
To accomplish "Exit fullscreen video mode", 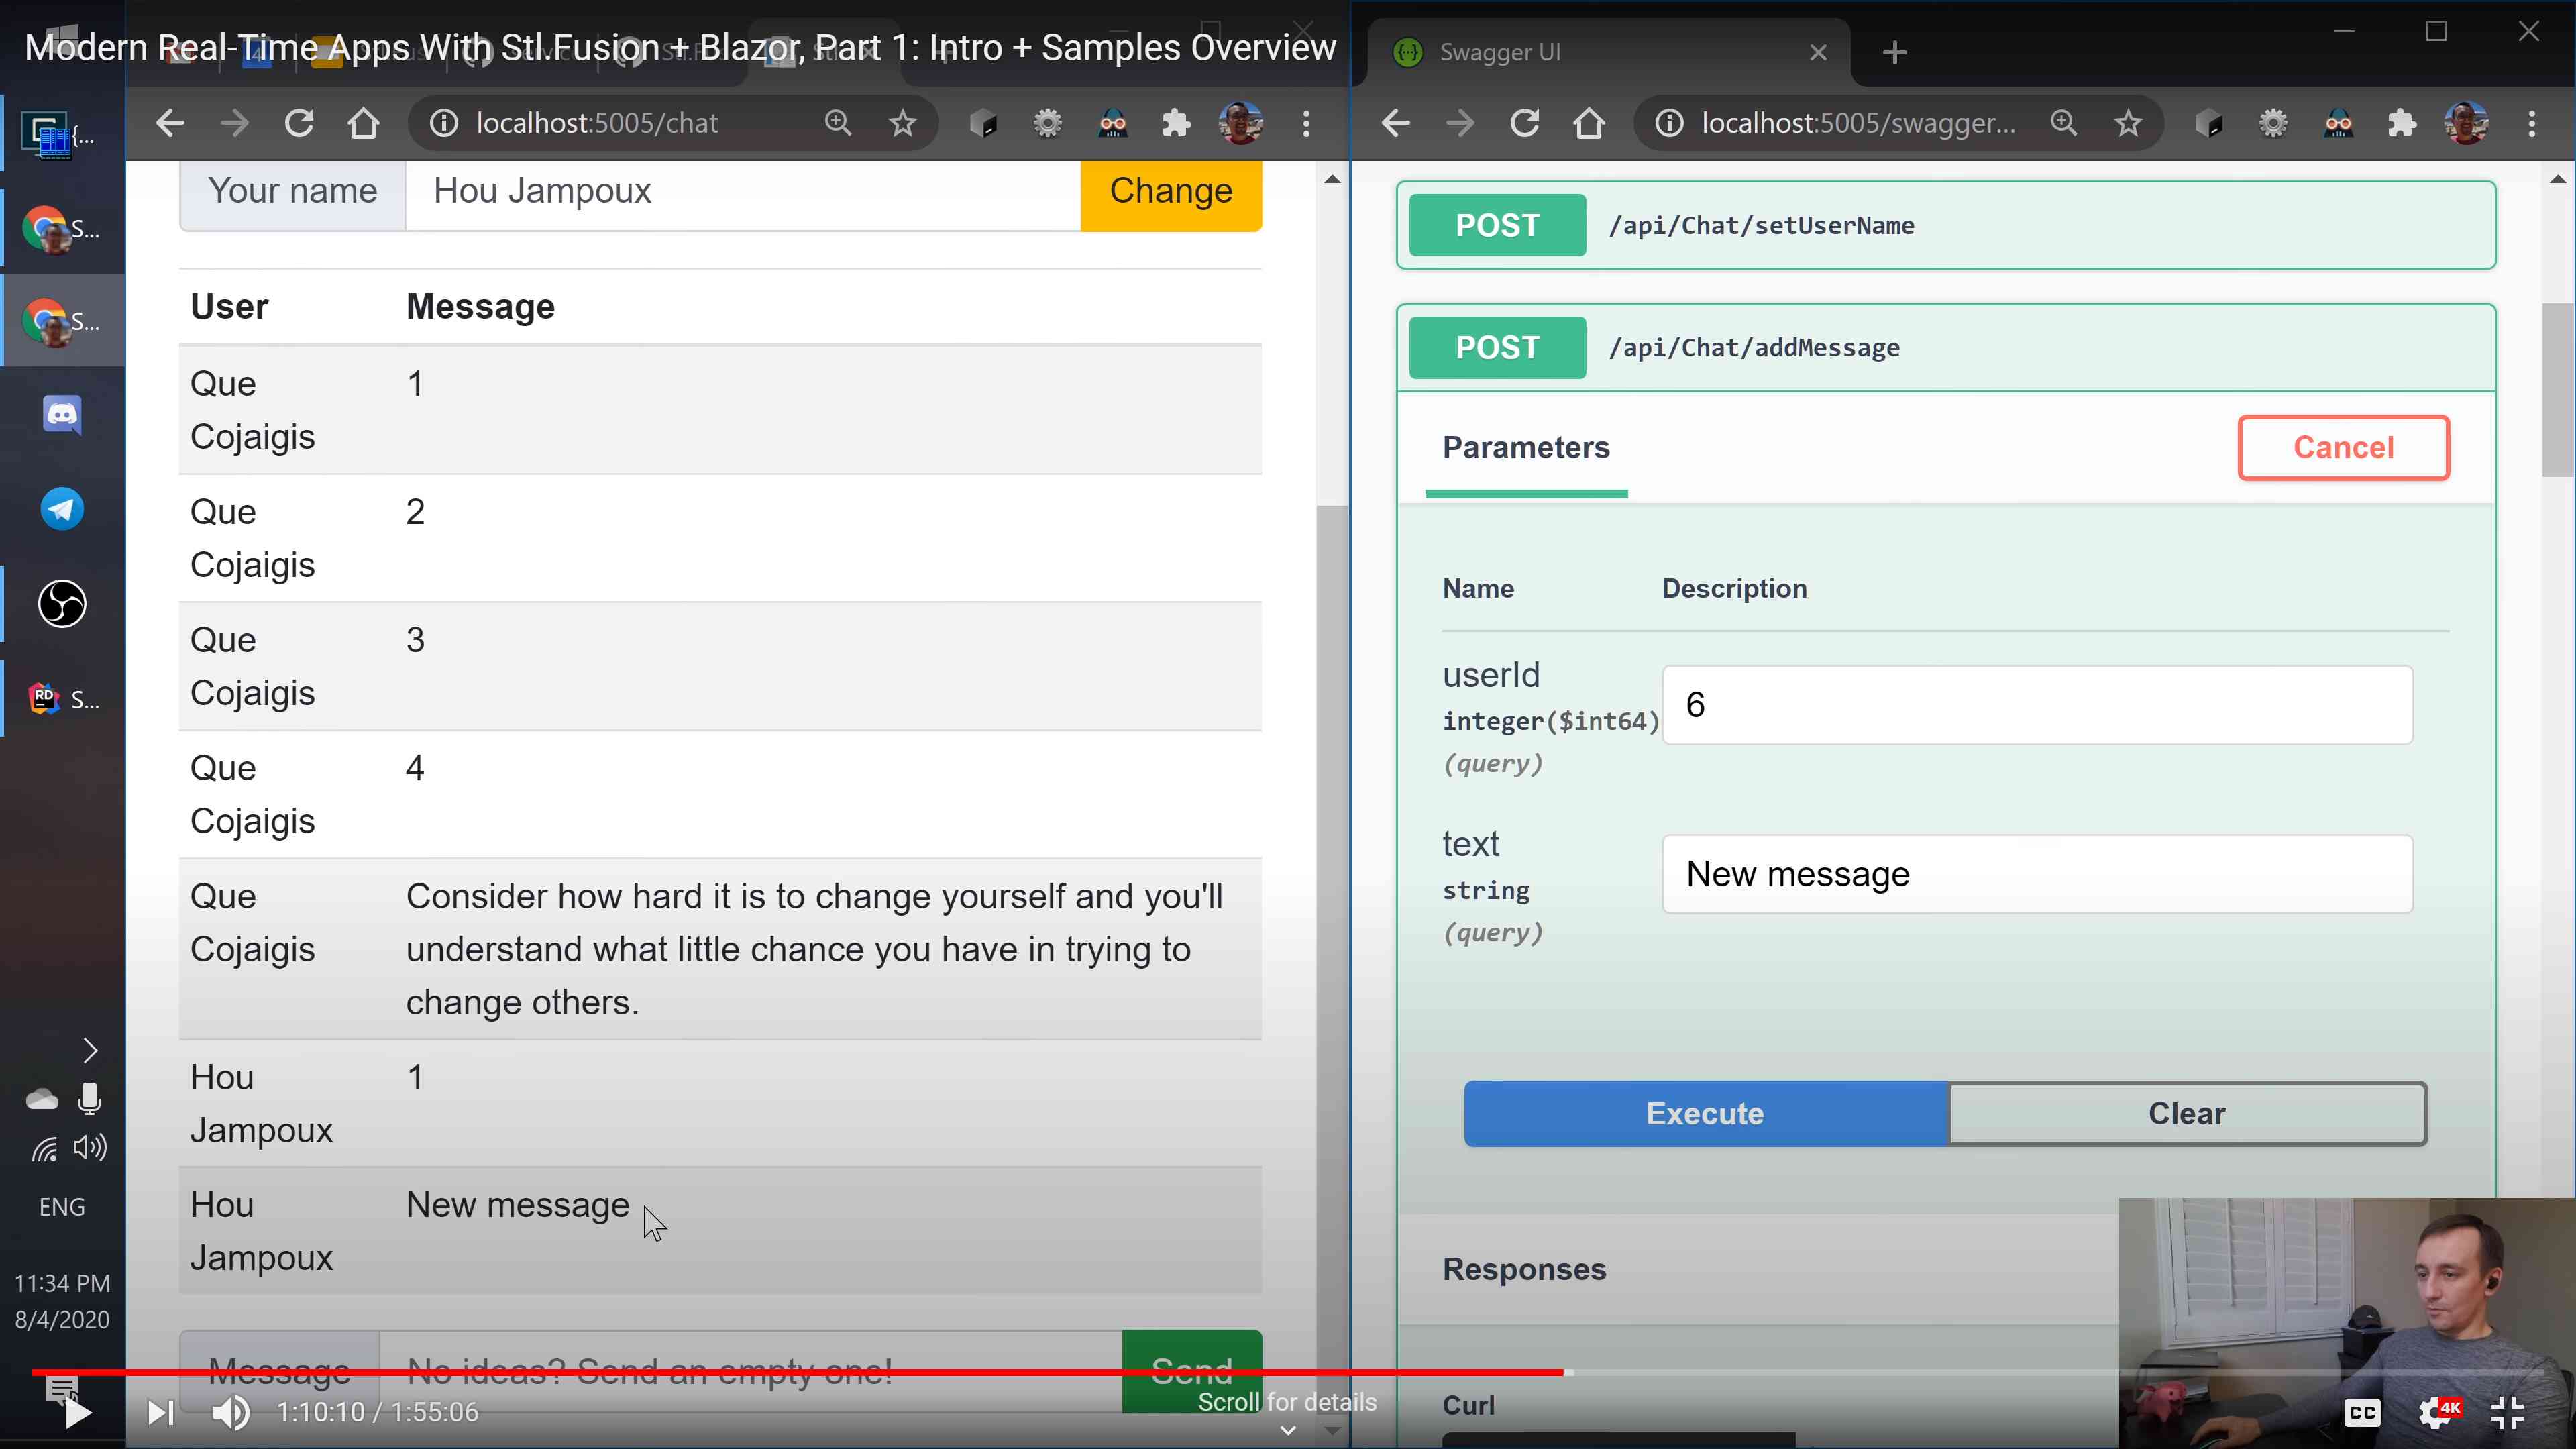I will click(x=2507, y=1412).
